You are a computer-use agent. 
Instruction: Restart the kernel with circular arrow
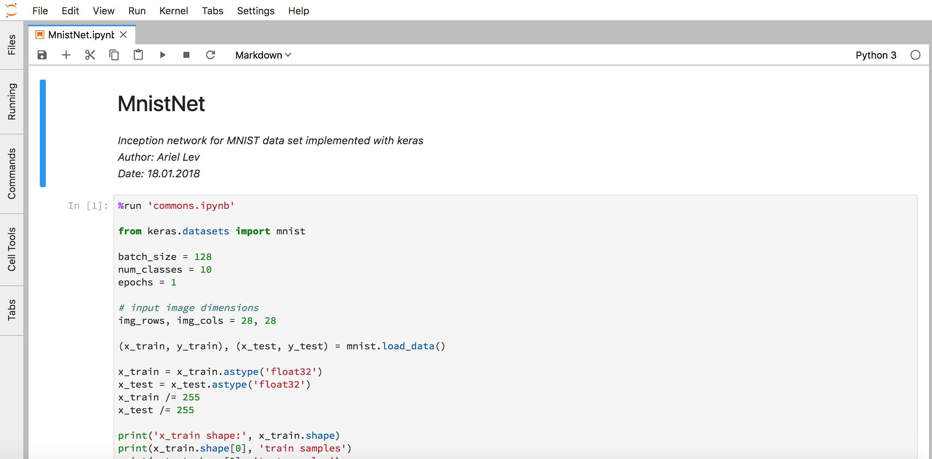210,55
